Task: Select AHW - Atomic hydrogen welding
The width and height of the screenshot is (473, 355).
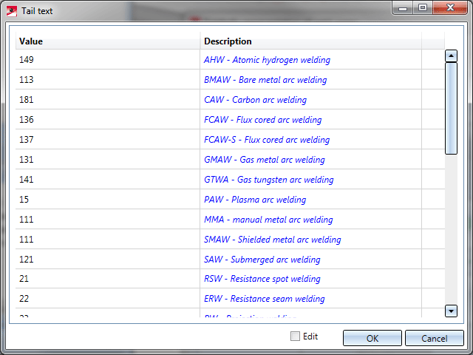Action: (267, 60)
